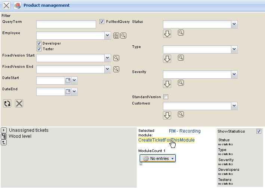265x188 pixels.
Task: Expand the Unassigned tickets node
Action: [4, 130]
